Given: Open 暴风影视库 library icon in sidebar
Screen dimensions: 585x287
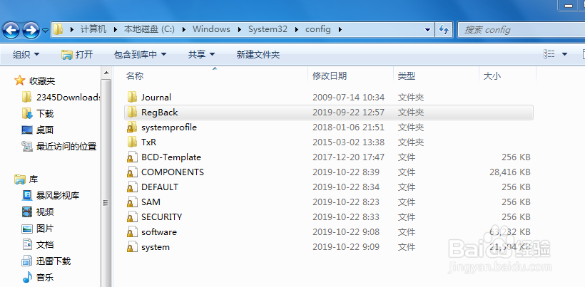Looking at the screenshot, I should (x=27, y=195).
